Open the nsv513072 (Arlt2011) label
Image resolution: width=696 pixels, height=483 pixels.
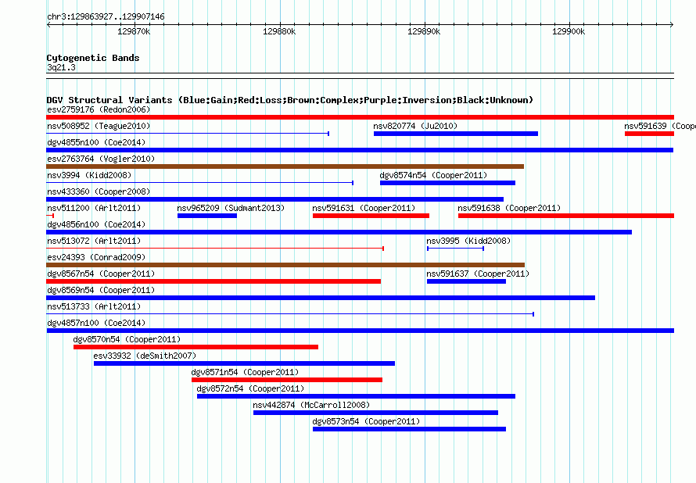coord(94,241)
